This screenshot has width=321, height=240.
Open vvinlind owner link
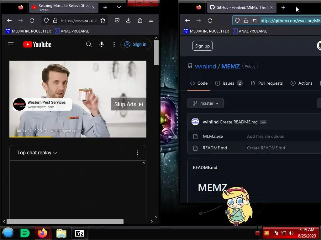[205, 66]
